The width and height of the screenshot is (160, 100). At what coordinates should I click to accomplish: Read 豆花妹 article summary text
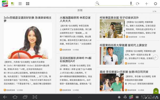point(76,75)
